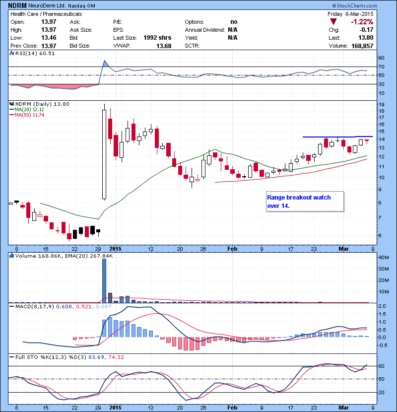Viewport: 397px width, 412px height.
Task: Click the Prev Close value 13.97
Action: click(x=49, y=46)
